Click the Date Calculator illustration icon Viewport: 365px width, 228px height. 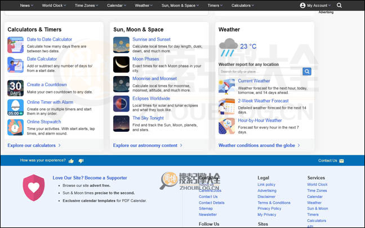pos(15,65)
